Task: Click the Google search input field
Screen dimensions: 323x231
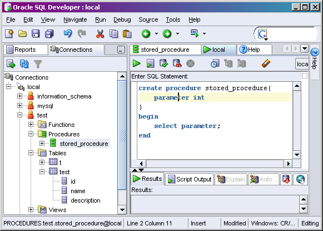Action: [x=291, y=34]
